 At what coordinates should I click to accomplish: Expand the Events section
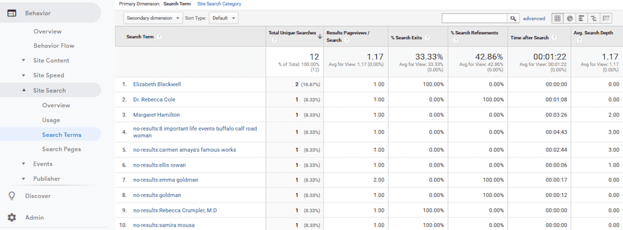coord(24,163)
